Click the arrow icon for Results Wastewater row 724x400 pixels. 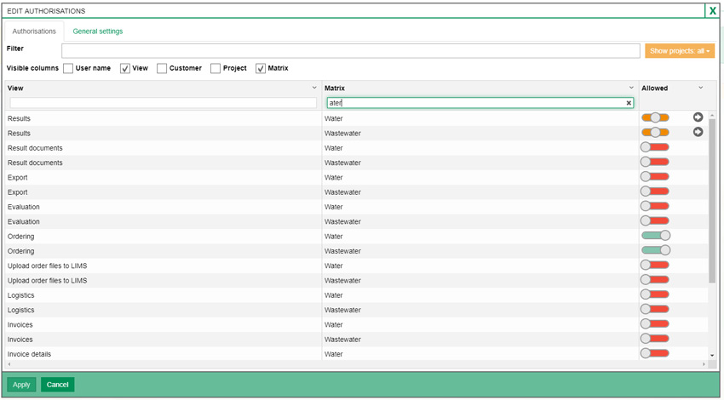point(698,132)
